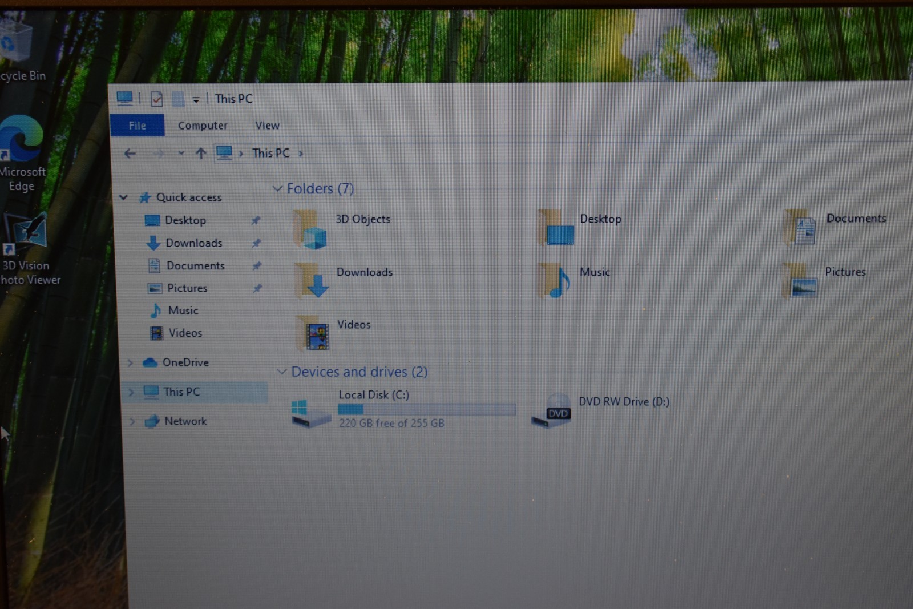
Task: Click the 'Videos' folder name in Folders
Action: coord(354,325)
